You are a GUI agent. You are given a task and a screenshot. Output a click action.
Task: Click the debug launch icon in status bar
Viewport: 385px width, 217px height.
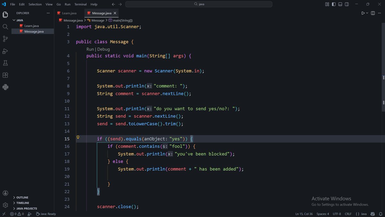30,214
